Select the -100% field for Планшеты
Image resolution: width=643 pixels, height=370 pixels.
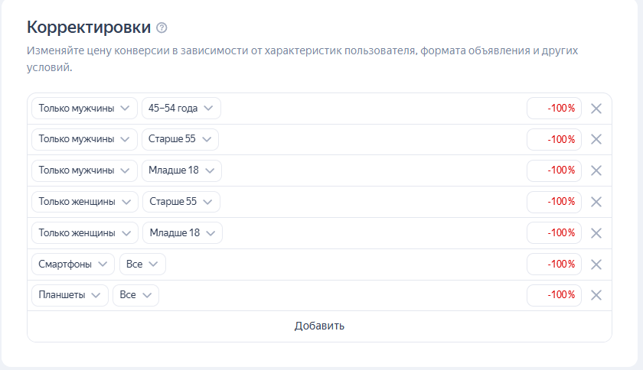point(554,295)
